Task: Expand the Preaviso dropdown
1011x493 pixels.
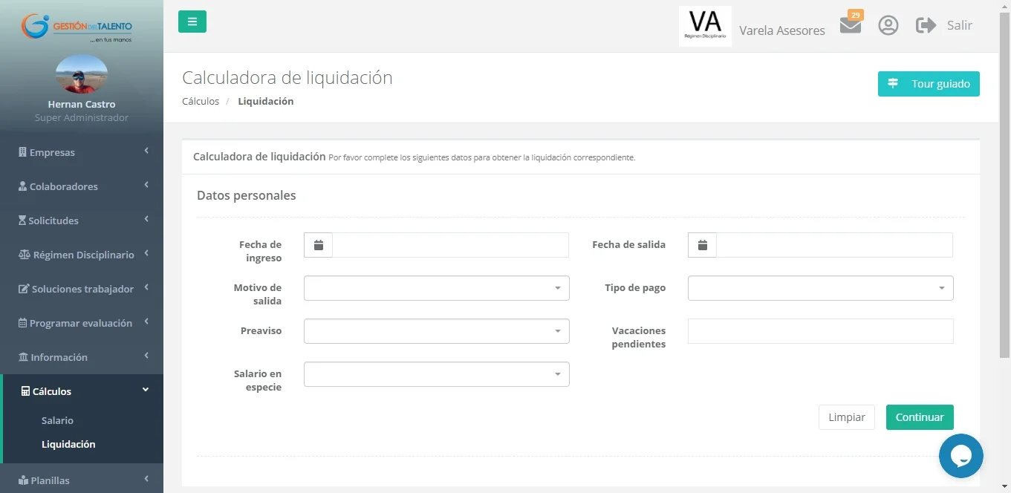Action: [436, 331]
